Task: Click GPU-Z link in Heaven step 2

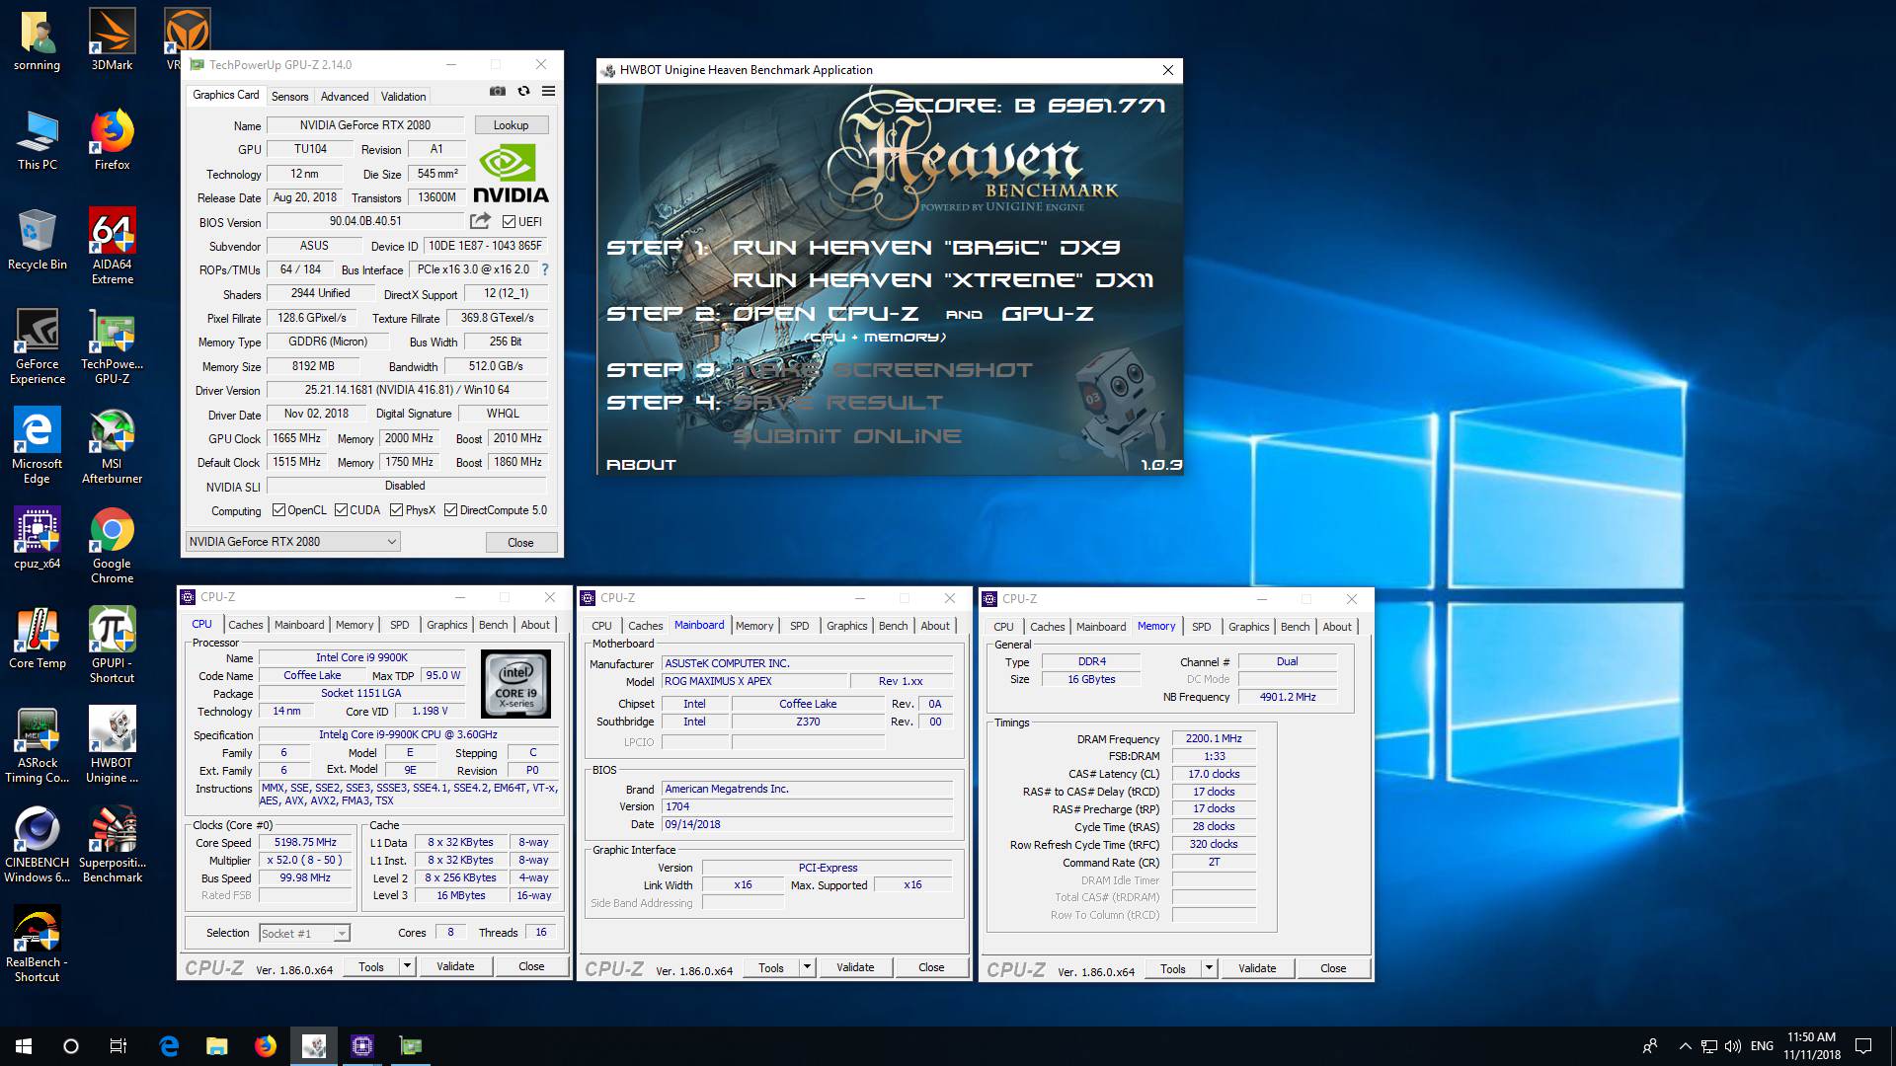Action: click(1048, 314)
